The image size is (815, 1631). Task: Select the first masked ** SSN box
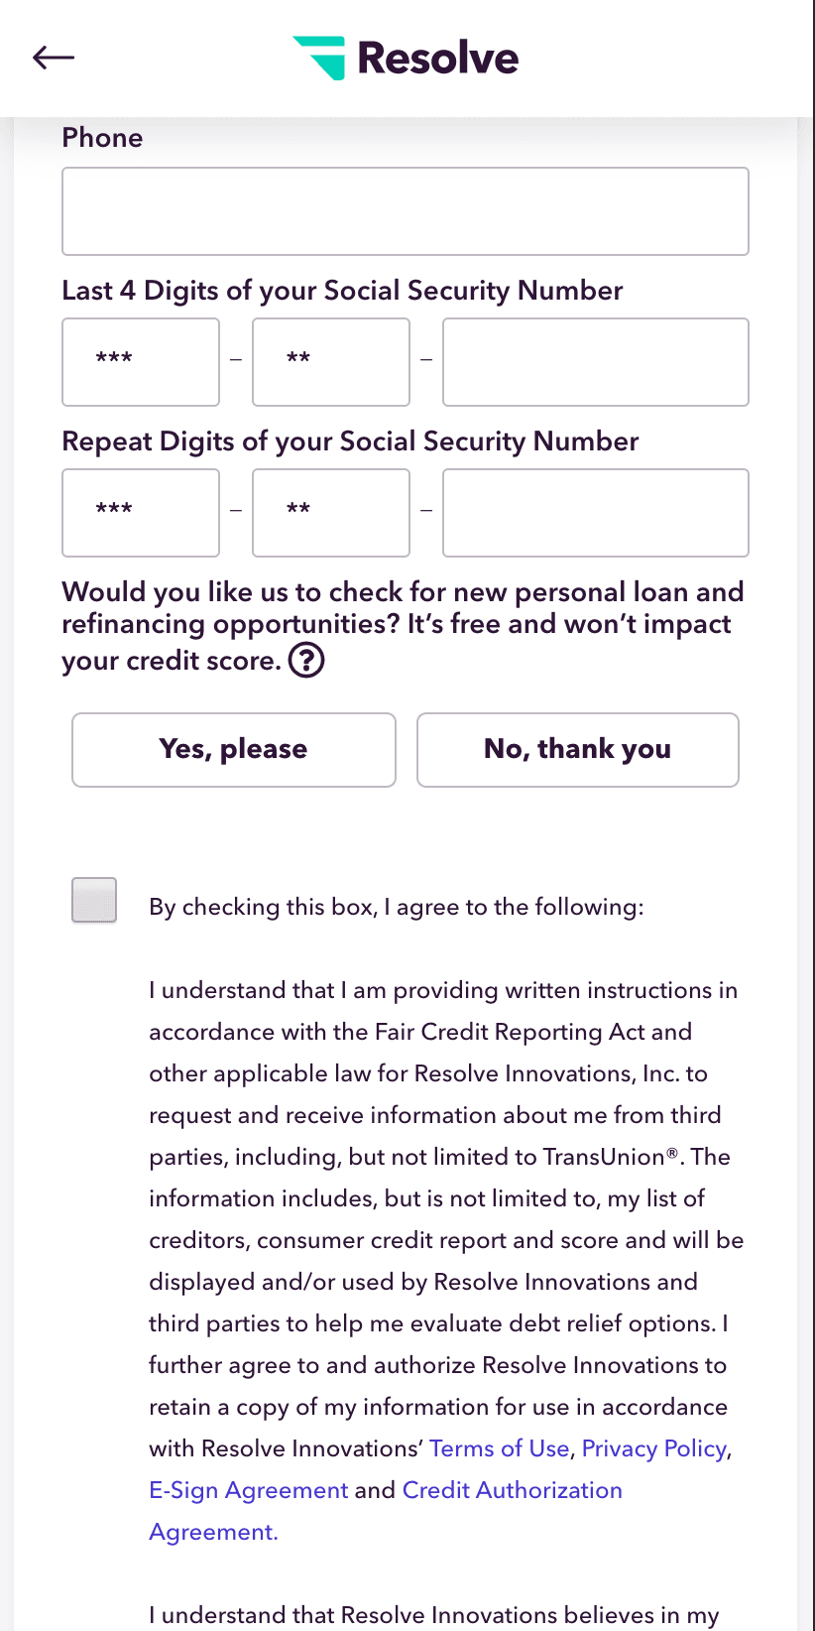pos(331,362)
